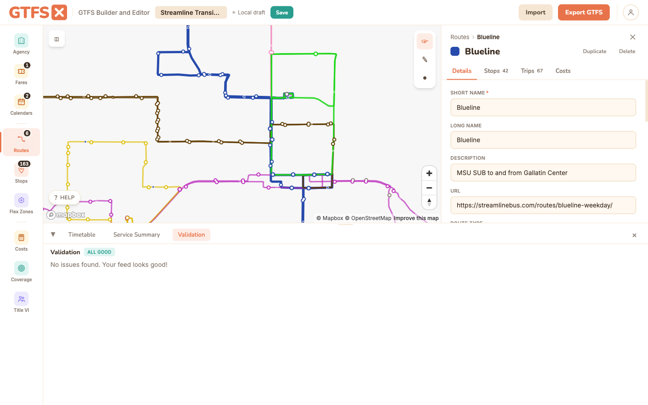Close the bottom validation panel

coord(634,235)
